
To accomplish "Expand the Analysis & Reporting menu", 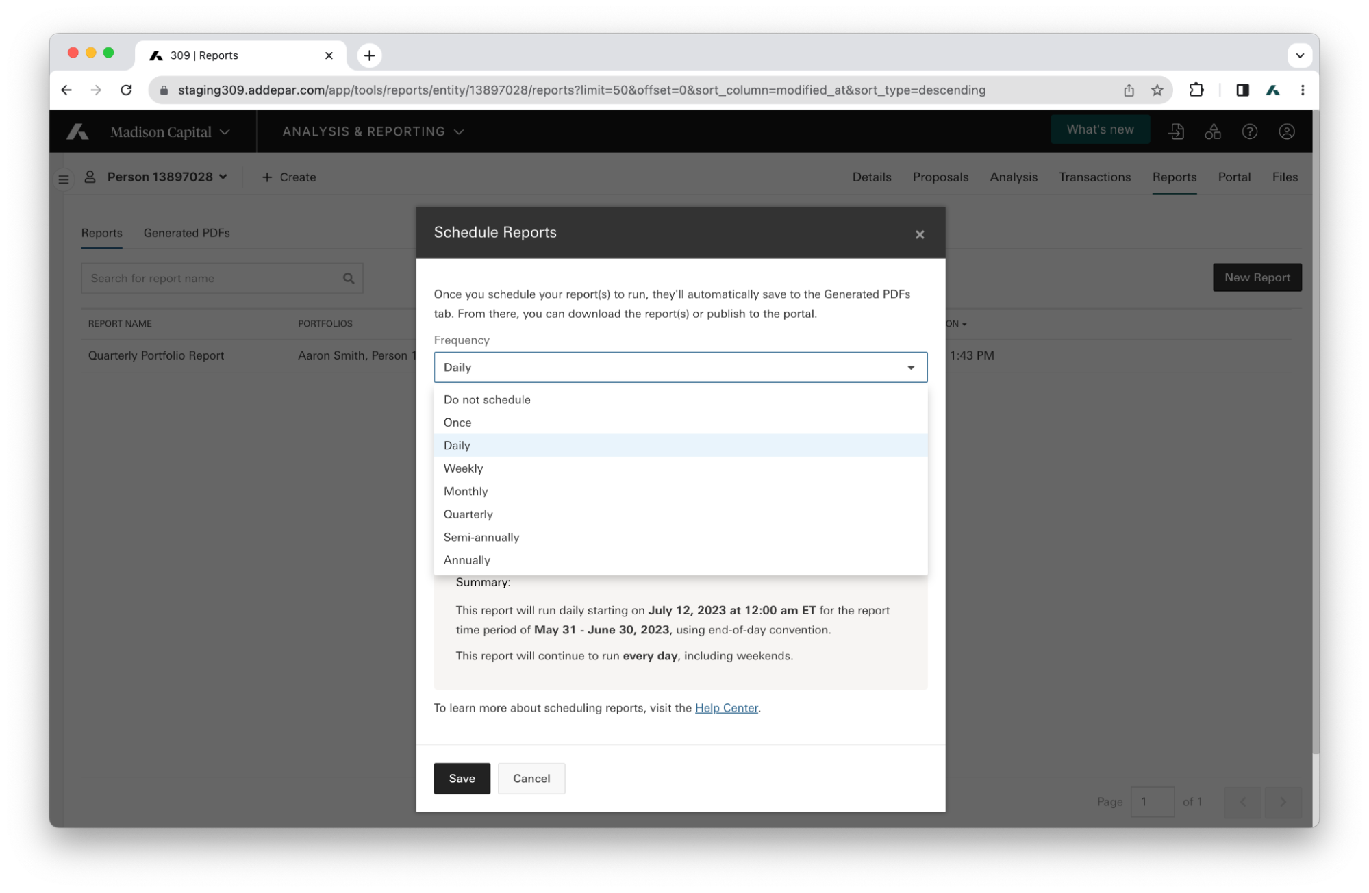I will click(373, 131).
